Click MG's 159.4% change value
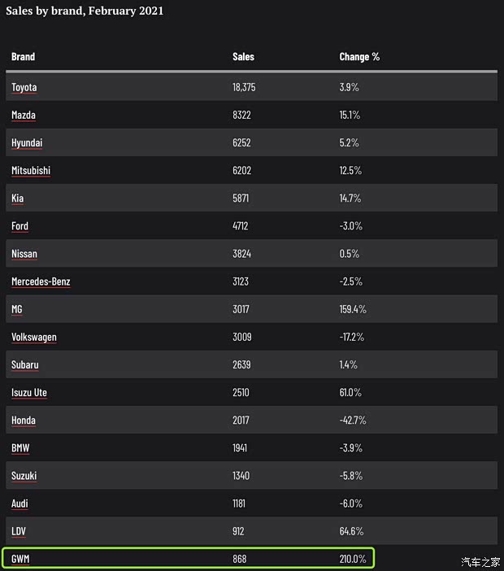 coord(353,309)
